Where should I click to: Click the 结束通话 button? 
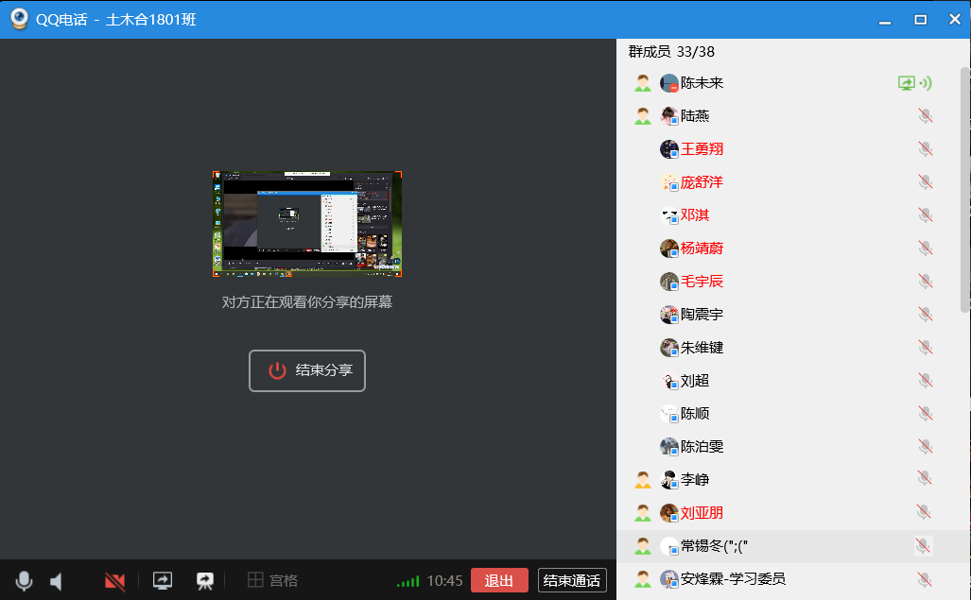click(x=572, y=580)
